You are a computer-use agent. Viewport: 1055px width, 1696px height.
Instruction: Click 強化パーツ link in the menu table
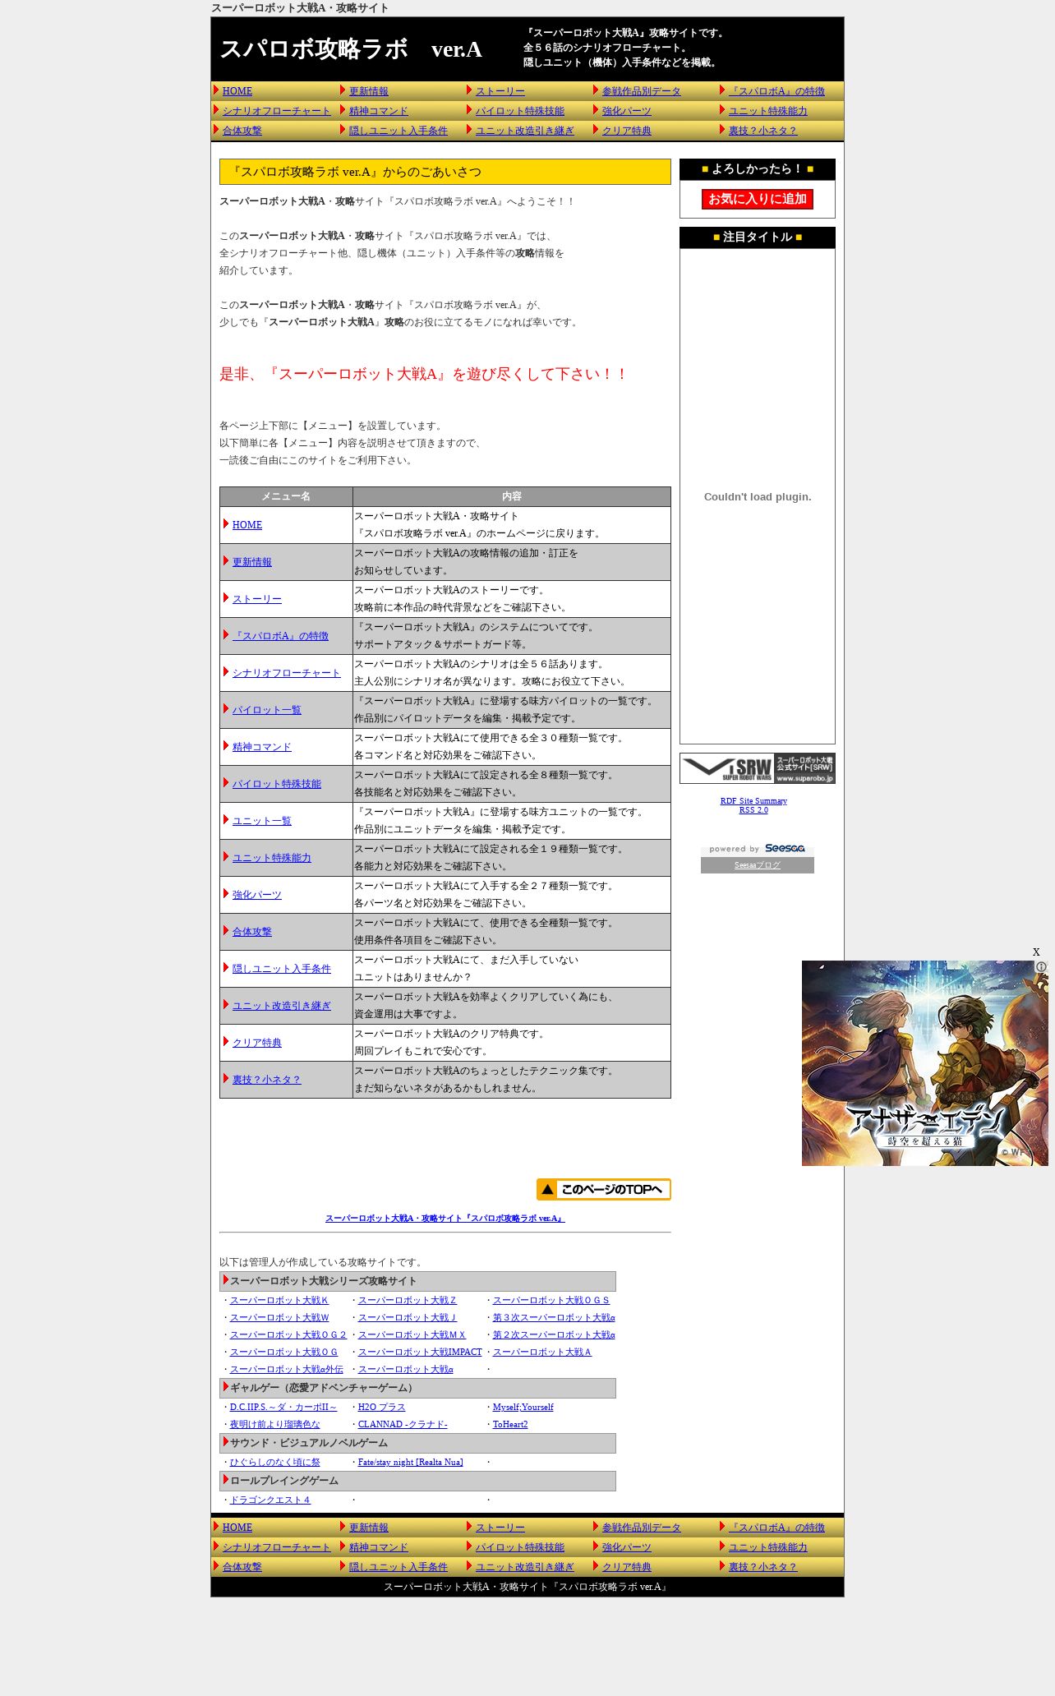click(257, 895)
